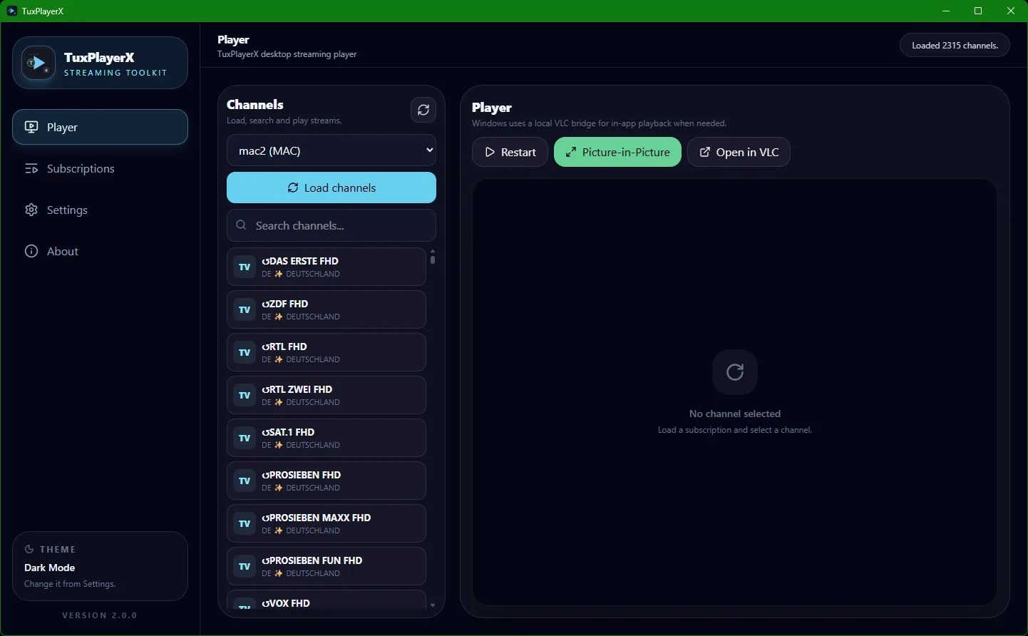Click the TV icon beside ZDF FHD
Viewport: 1028px width, 636px height.
[x=245, y=309]
